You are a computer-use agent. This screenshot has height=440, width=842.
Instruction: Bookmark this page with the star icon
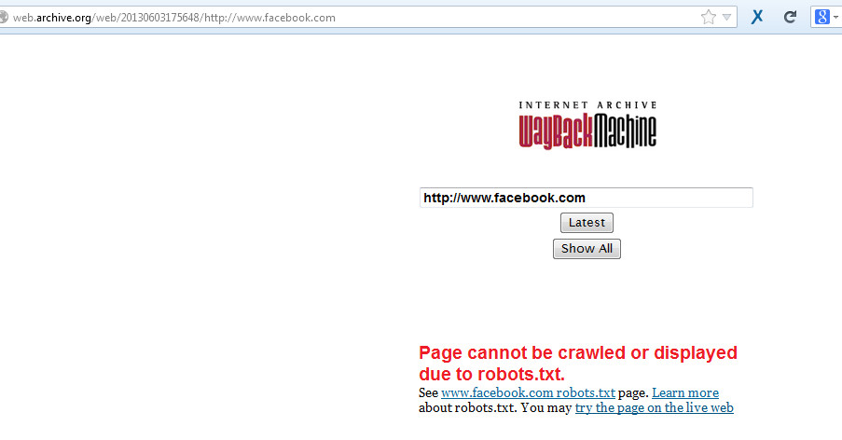pyautogui.click(x=709, y=17)
